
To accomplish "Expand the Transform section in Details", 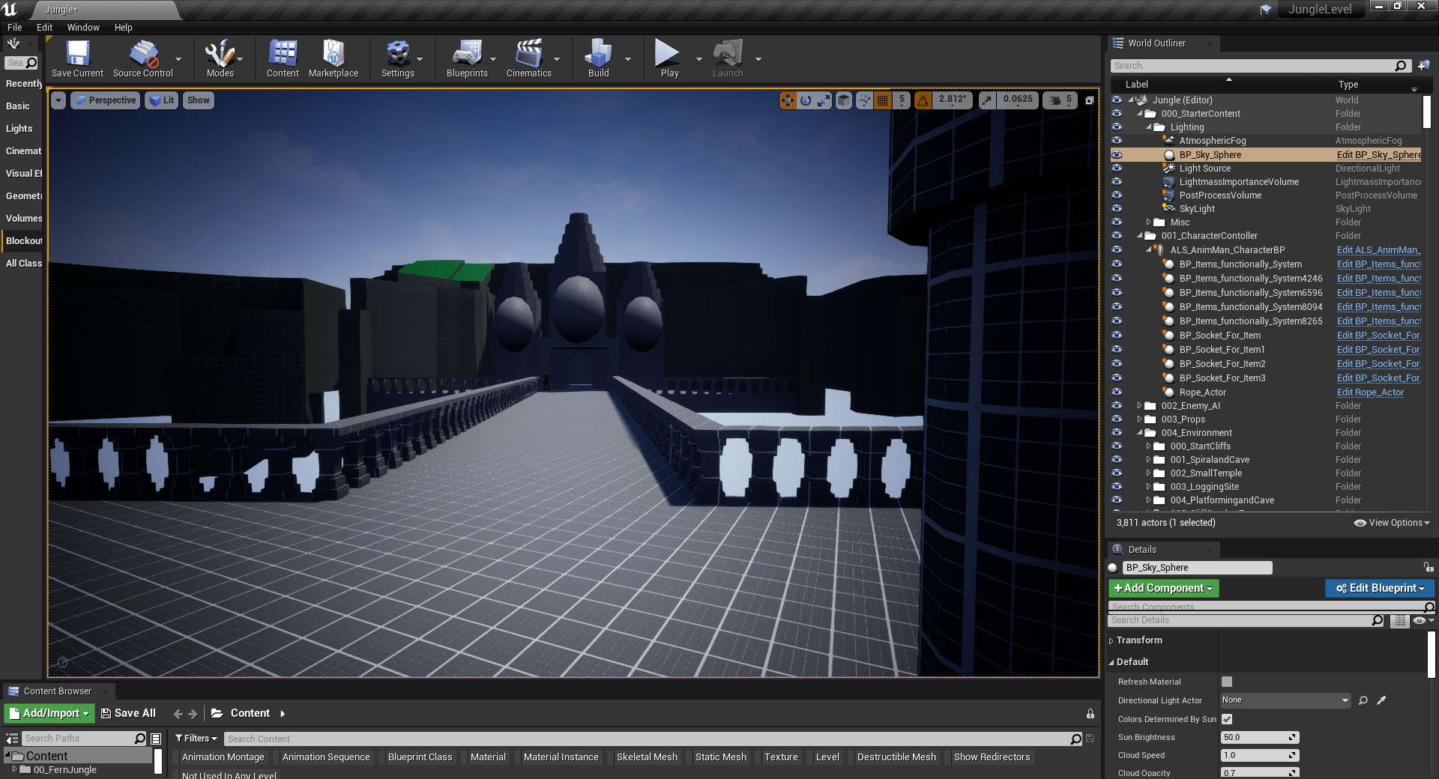I will click(1112, 640).
